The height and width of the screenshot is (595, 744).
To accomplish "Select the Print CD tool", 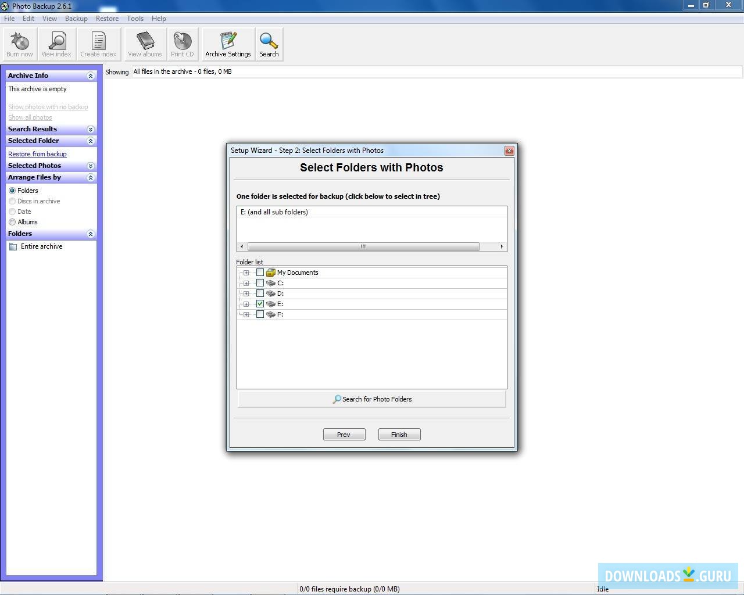I will pyautogui.click(x=183, y=44).
